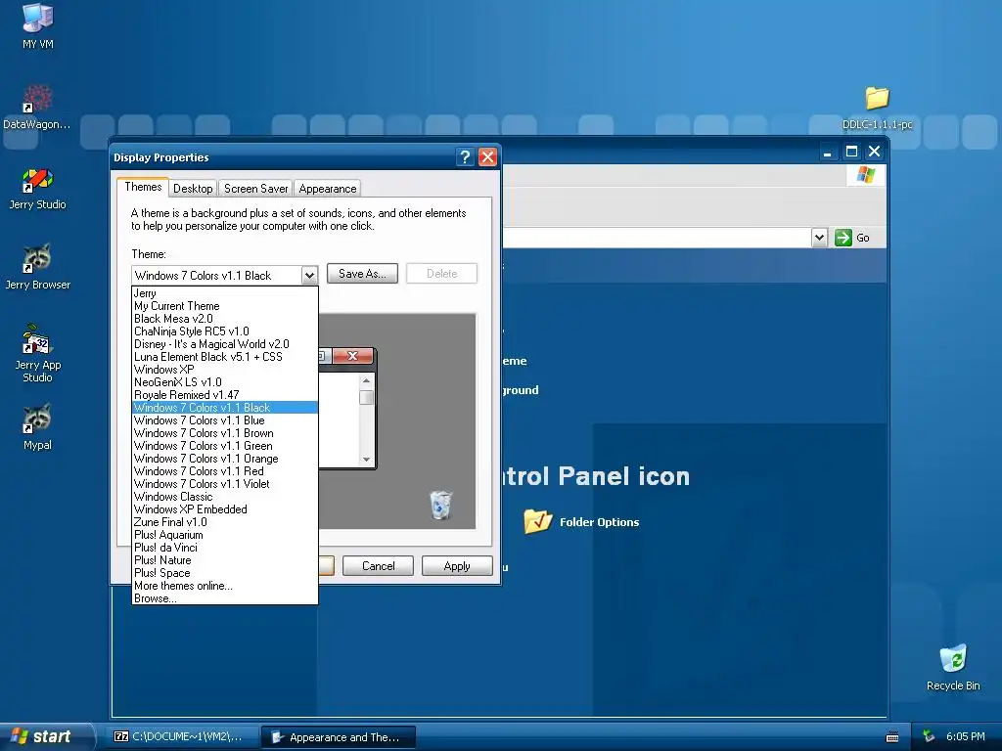
Task: Select Windows 7 Colors v1.1 Blue
Action: point(225,420)
